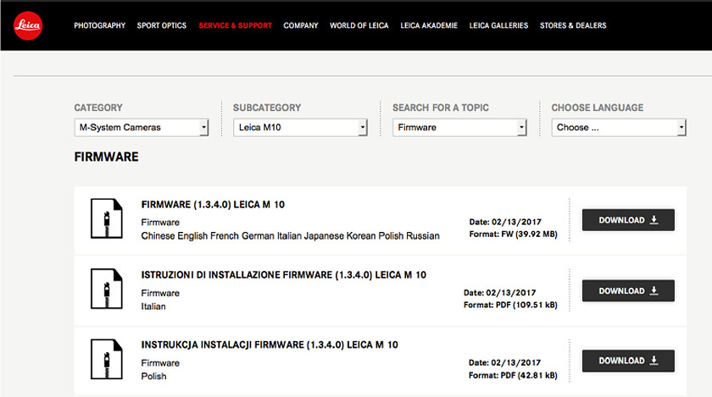Open Stores & Dealers menu
712x397 pixels.
tap(573, 25)
